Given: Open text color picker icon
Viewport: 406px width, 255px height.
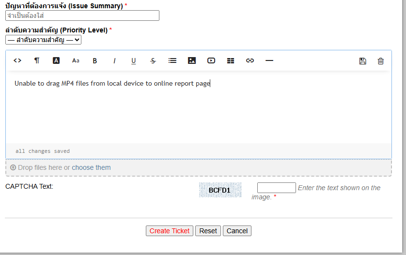Looking at the screenshot, I should point(56,60).
